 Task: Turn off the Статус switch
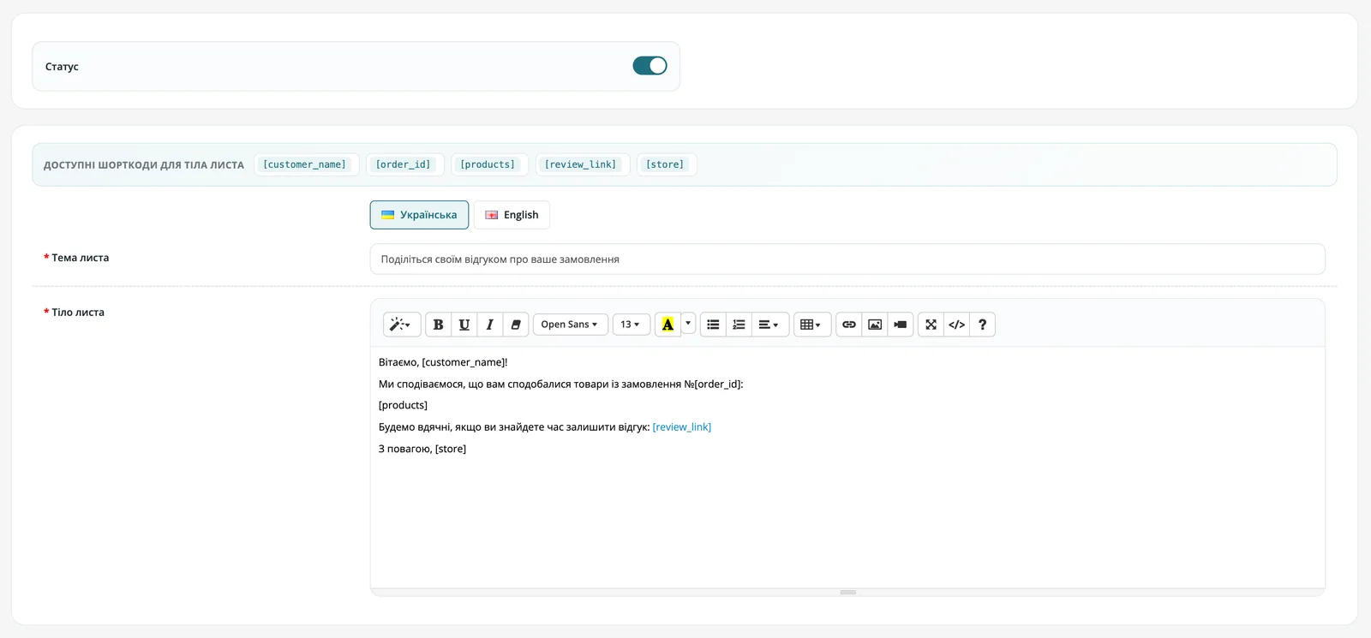[x=650, y=66]
